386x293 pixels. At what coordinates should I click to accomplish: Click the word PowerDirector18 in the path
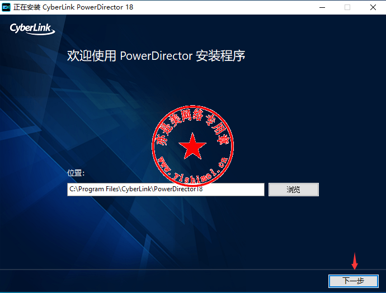click(178, 190)
